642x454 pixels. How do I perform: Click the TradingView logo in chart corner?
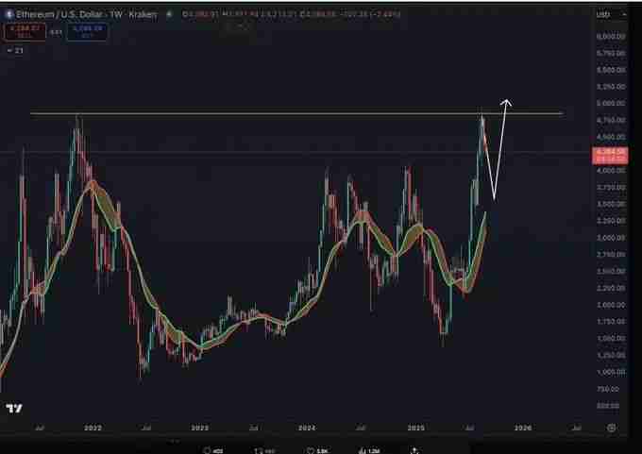click(x=14, y=408)
